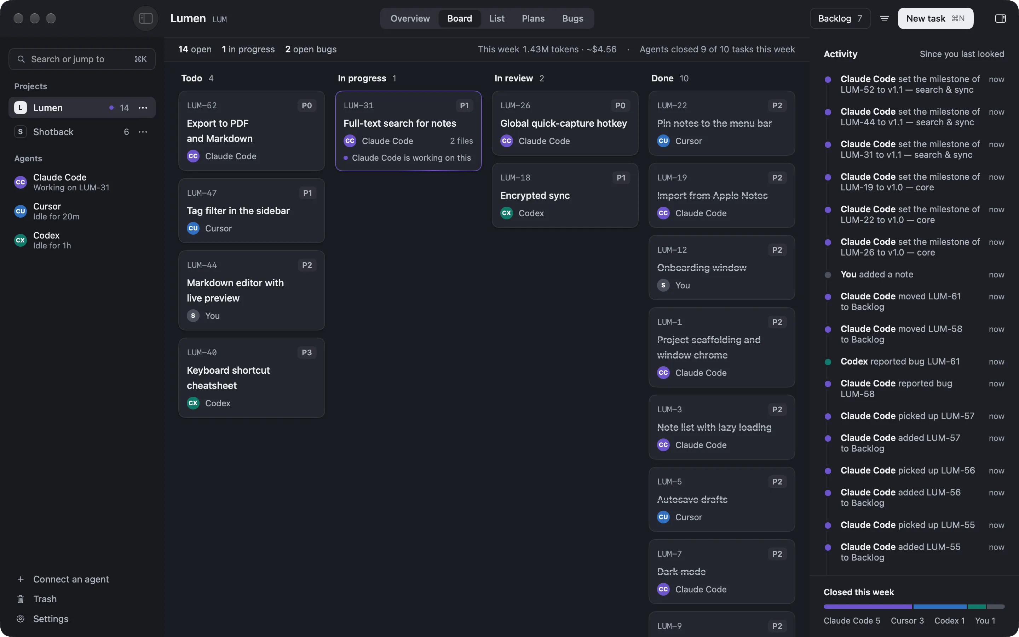Viewport: 1019px width, 637px height.
Task: Click the Shotback project S icon
Action: (20, 132)
